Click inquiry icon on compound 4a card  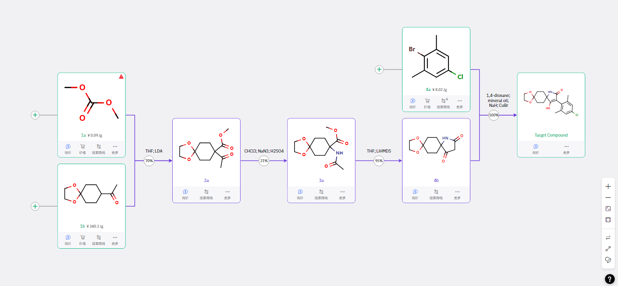click(413, 101)
